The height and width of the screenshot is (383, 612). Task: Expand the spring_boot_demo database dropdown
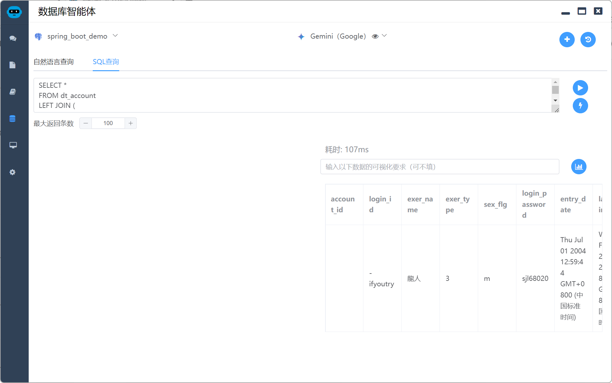(x=115, y=36)
